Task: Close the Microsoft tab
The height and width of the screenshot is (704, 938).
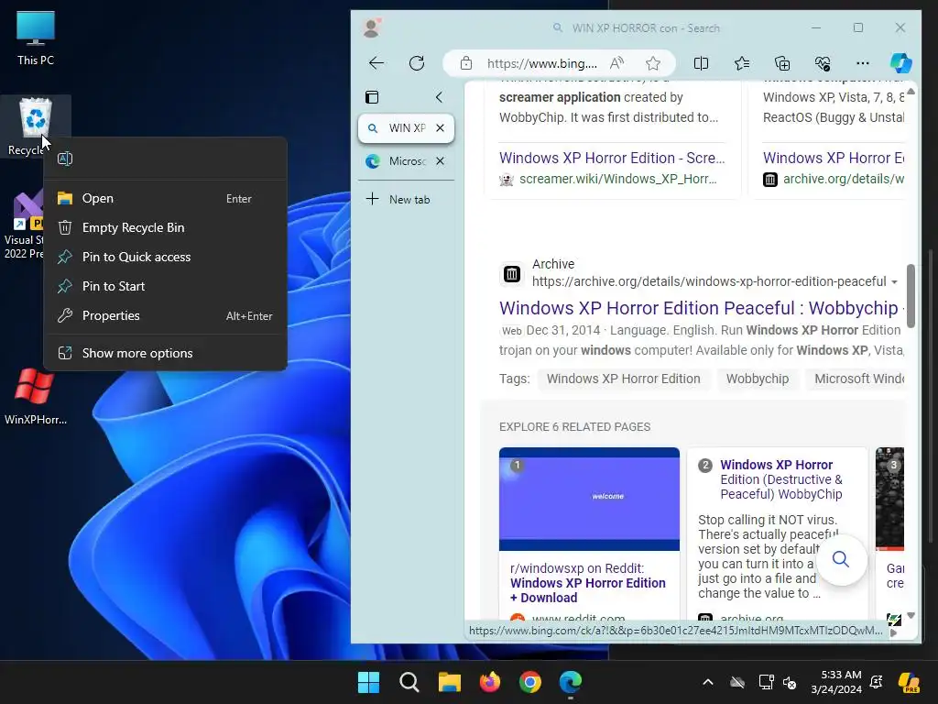Action: click(441, 161)
